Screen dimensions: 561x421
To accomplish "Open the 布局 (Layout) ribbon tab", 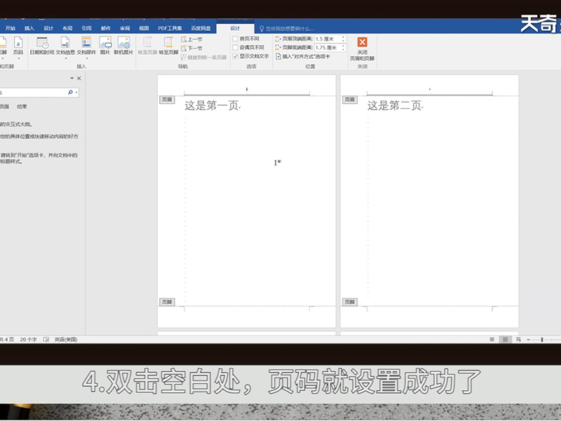I will click(67, 28).
